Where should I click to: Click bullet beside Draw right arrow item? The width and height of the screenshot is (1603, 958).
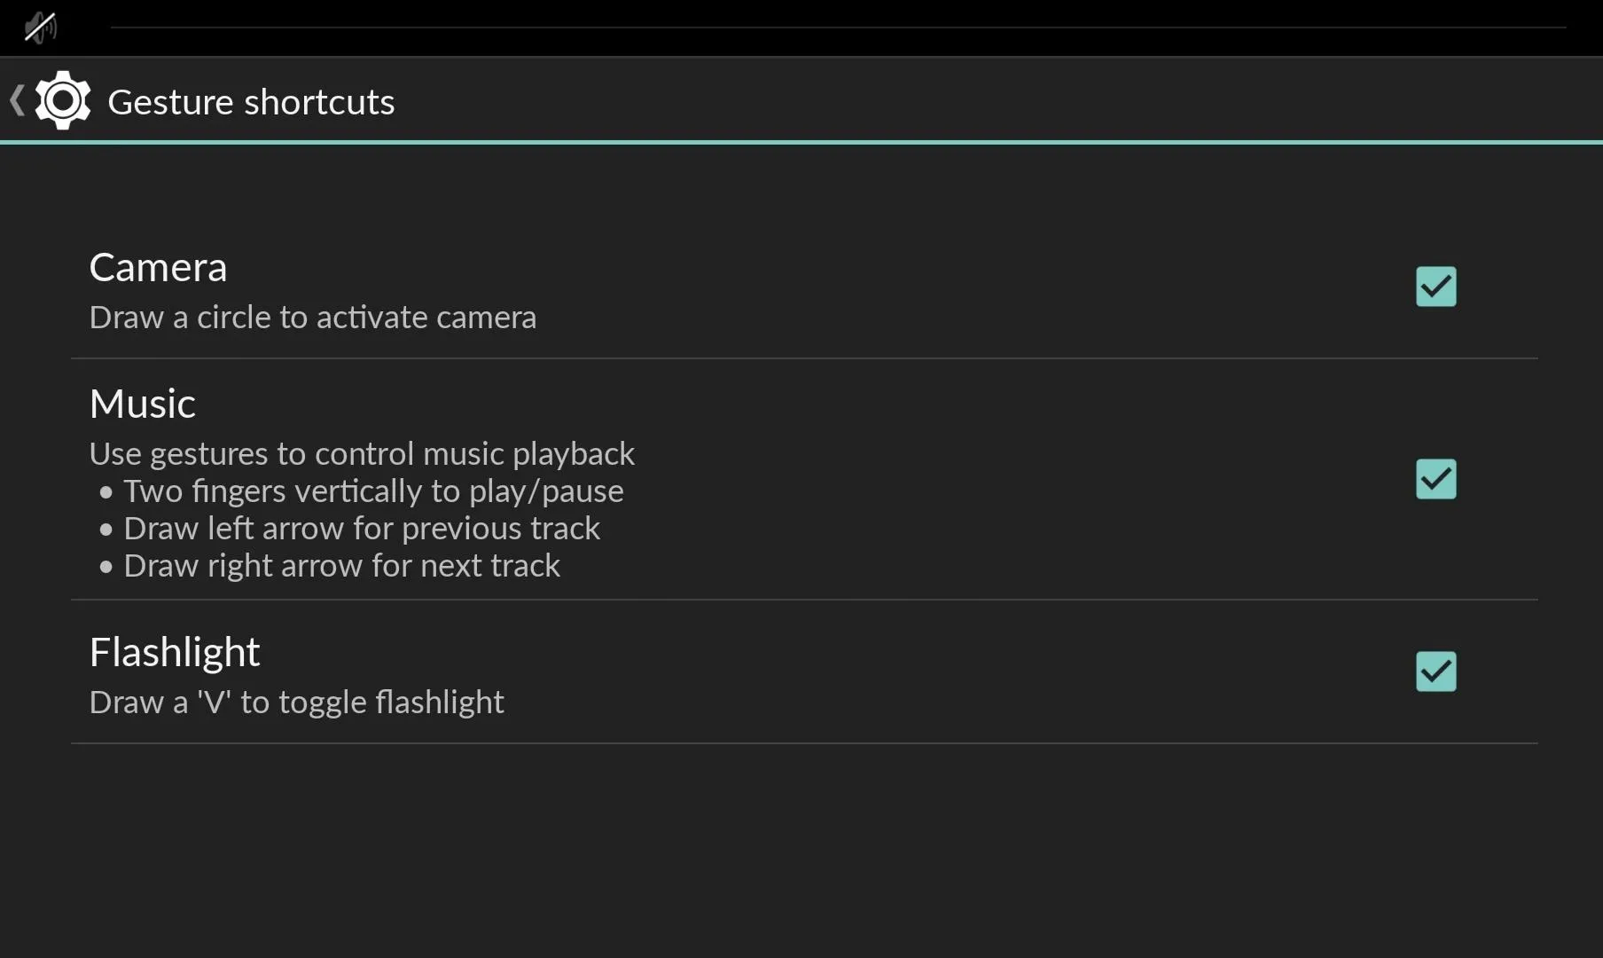point(106,567)
